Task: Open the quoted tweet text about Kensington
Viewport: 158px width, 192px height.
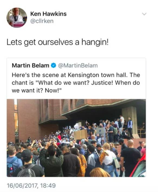Action: (x=76, y=83)
